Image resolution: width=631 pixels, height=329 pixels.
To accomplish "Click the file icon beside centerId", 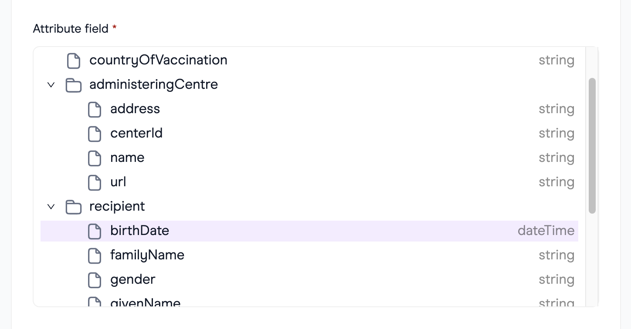I will [95, 134].
